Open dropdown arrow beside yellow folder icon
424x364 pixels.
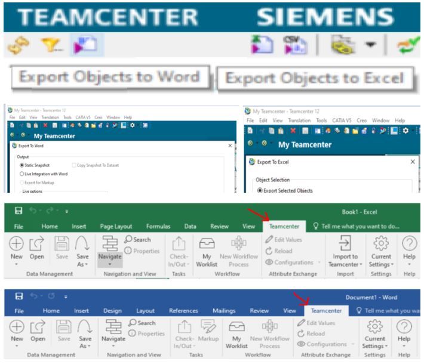point(371,44)
